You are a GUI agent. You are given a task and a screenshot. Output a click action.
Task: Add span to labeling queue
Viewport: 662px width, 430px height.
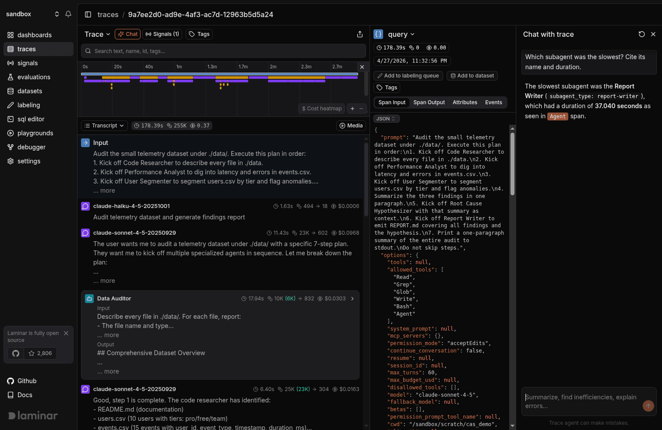point(408,76)
